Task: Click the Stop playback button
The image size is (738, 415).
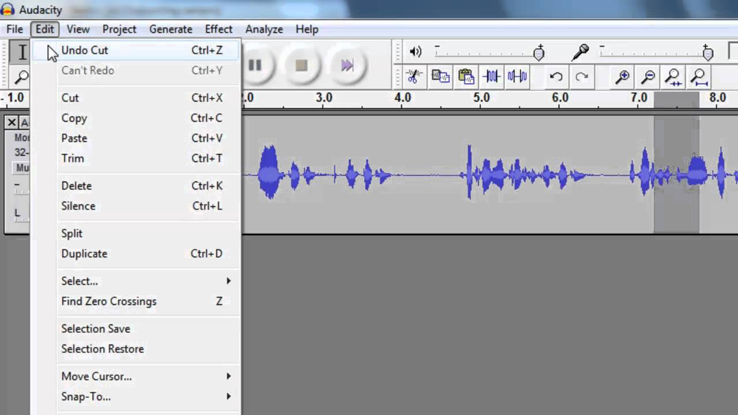Action: click(301, 65)
